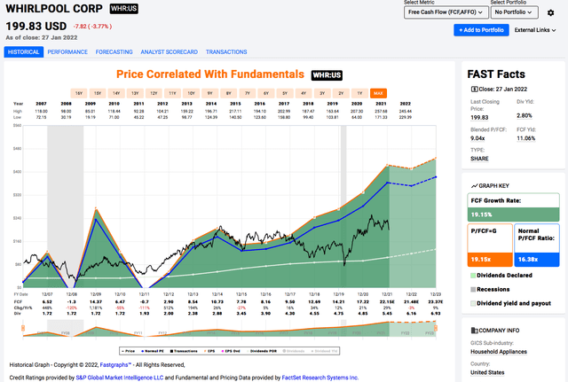The width and height of the screenshot is (568, 382).
Task: Toggle Price series in chart legend
Action: 128,351
